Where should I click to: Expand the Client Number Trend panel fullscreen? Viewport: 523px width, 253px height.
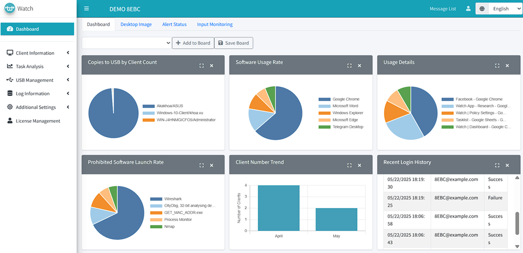(x=349, y=166)
